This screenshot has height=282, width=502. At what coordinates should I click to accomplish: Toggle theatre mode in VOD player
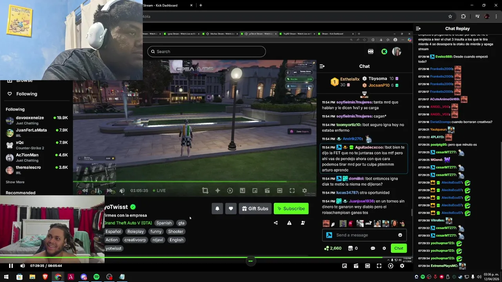coord(367,266)
